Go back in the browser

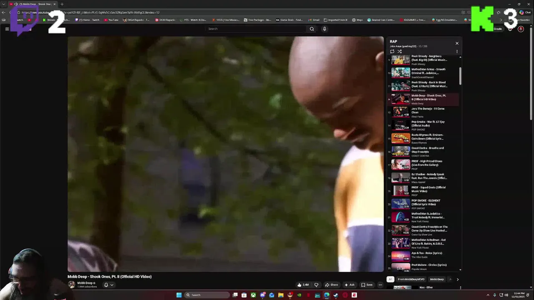[3, 12]
